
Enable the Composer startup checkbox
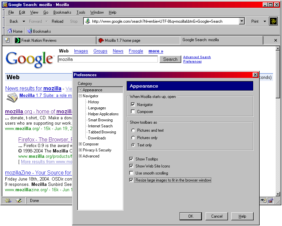coord(133,112)
